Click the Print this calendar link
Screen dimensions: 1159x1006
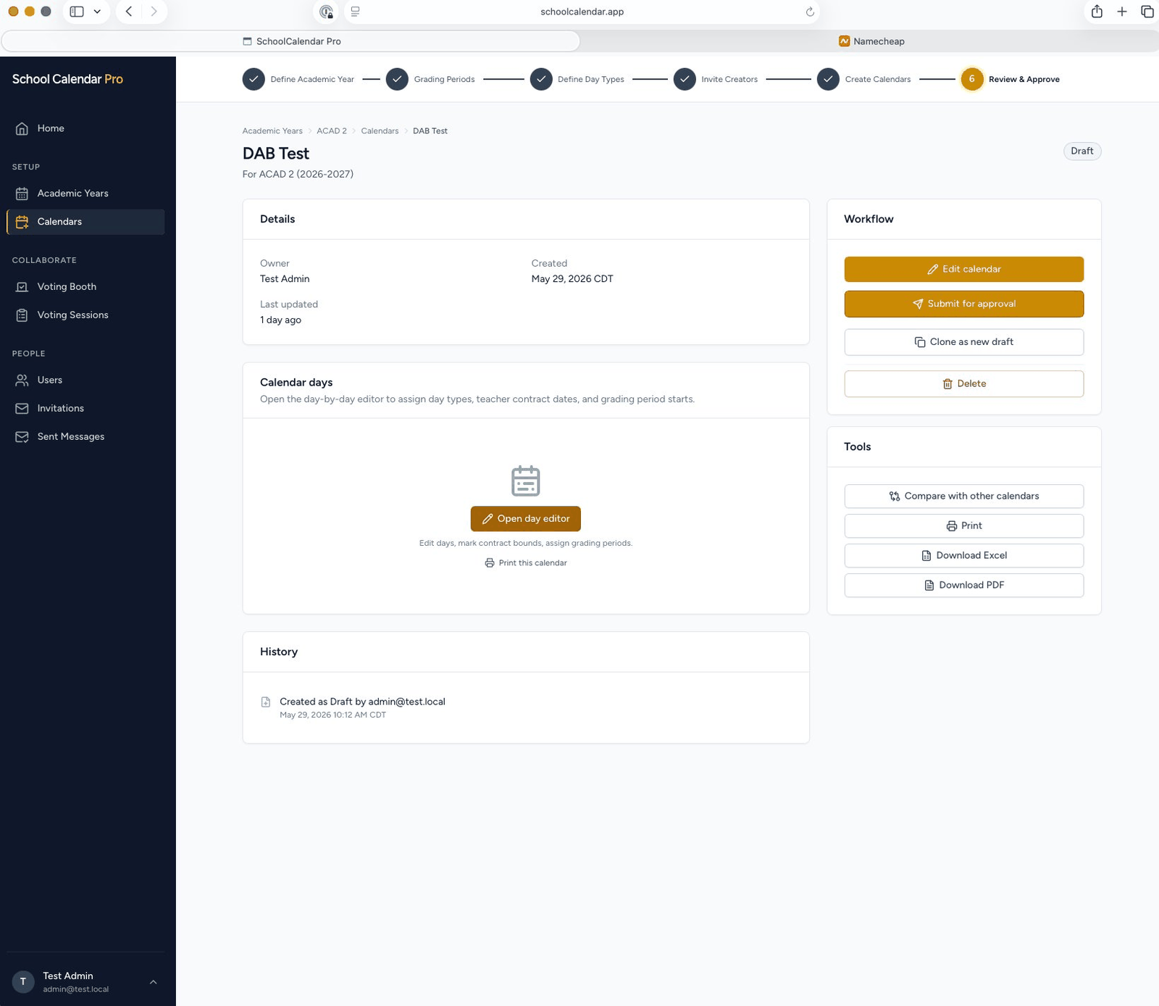[x=525, y=563]
